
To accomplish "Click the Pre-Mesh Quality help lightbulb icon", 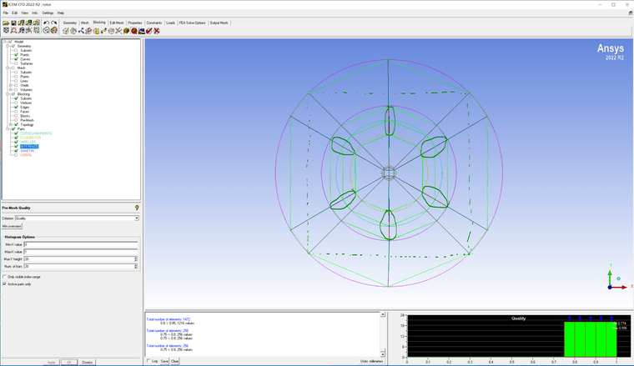I will [137, 208].
